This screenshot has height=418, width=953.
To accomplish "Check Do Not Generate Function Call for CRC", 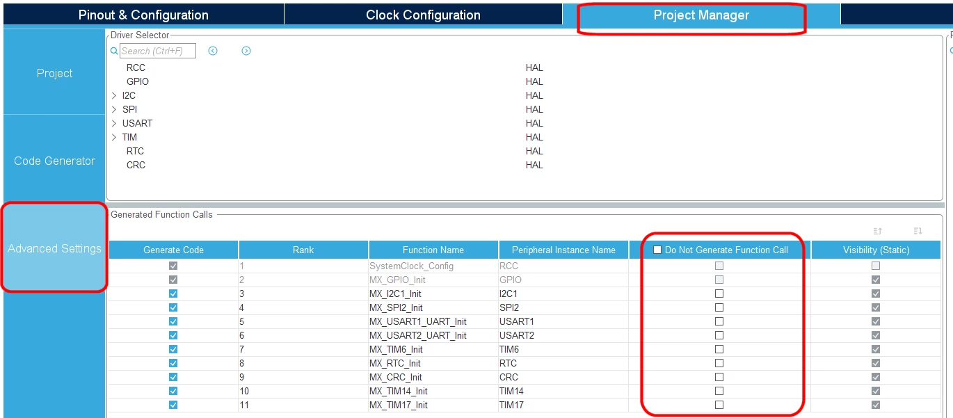I will (x=719, y=377).
